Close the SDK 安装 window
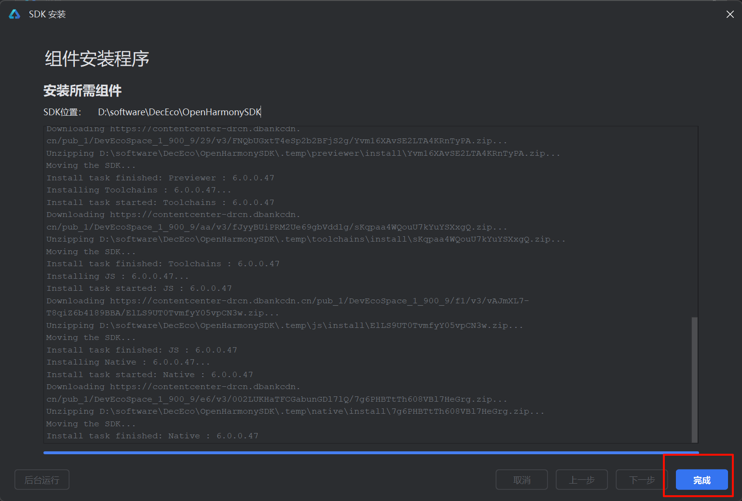Screen dimensions: 742x501 tap(730, 14)
